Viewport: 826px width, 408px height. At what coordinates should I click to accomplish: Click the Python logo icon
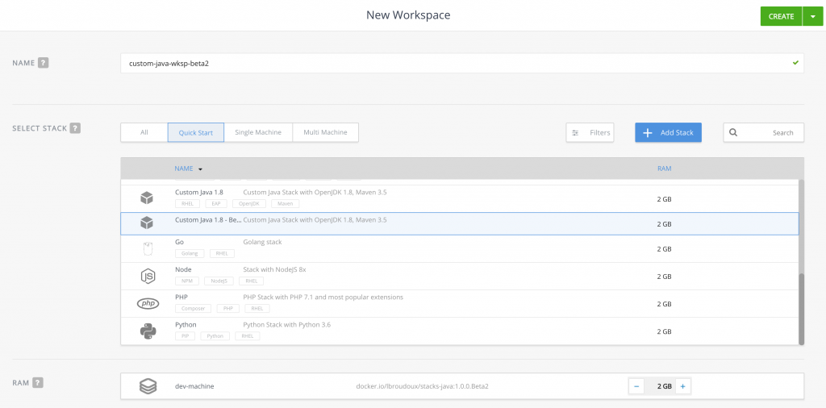[x=147, y=331]
